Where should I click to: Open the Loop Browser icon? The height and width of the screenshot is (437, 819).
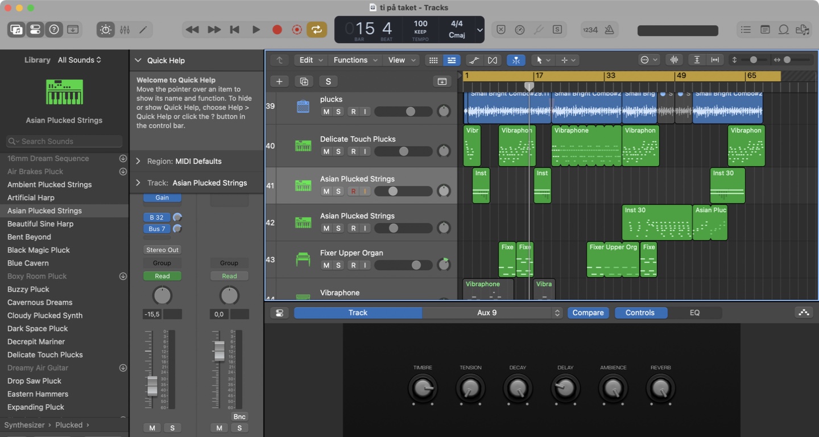(x=784, y=30)
